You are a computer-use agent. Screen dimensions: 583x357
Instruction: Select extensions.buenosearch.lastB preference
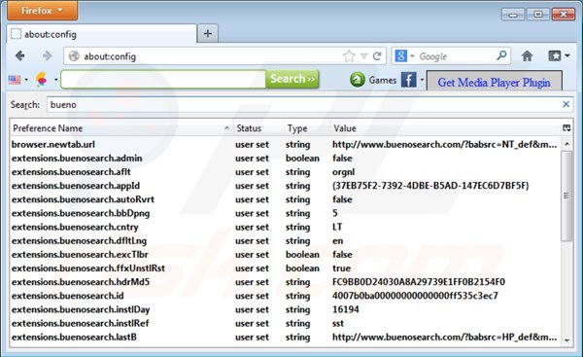(285, 338)
